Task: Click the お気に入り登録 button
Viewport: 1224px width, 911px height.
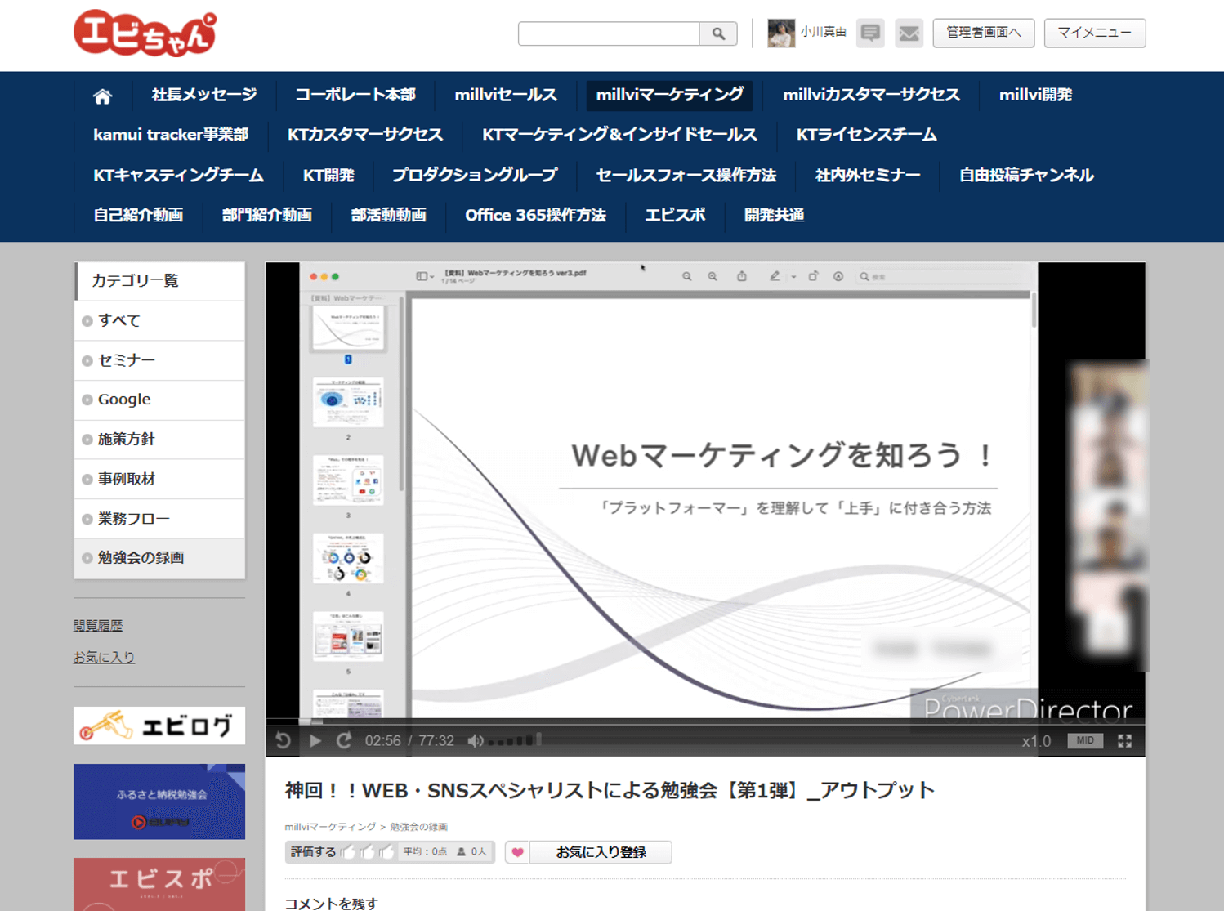Action: click(600, 852)
